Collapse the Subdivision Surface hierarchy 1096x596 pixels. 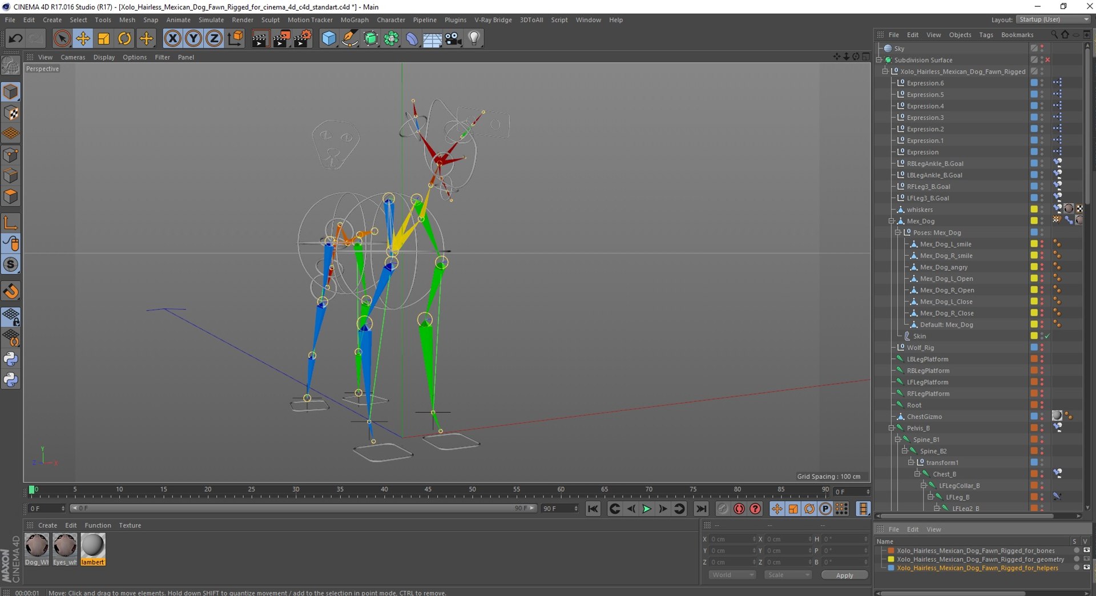pyautogui.click(x=879, y=60)
